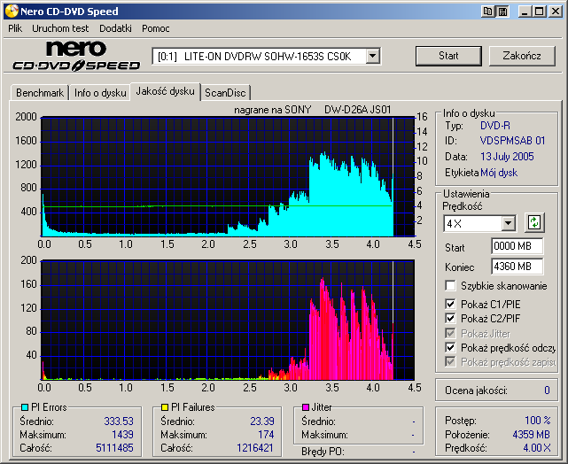Click the yellow PI Failures color swatch
Screen dimensions: 568x464
tap(165, 407)
